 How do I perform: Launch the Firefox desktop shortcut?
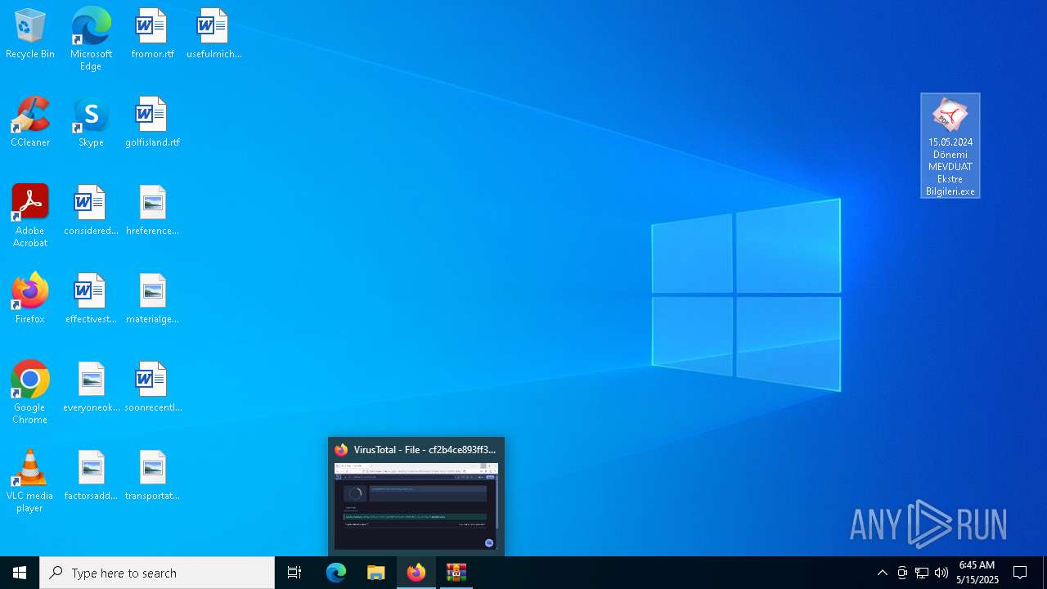pos(30,299)
